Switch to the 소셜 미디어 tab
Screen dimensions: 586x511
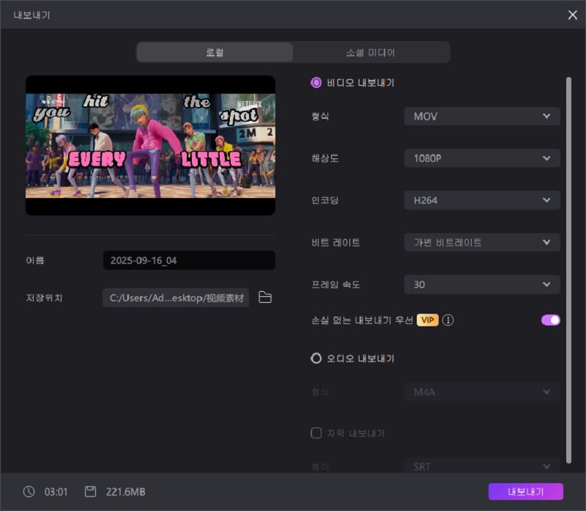371,53
